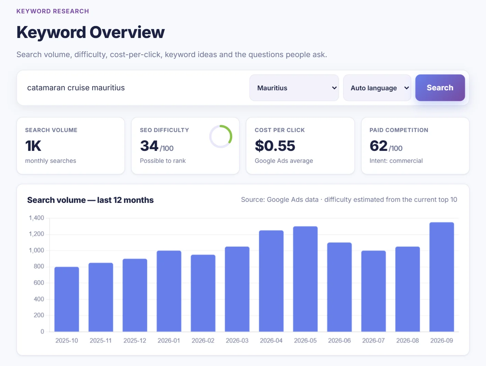Pick the 2026-07 volume bar
The image size is (486, 366).
[x=374, y=291]
